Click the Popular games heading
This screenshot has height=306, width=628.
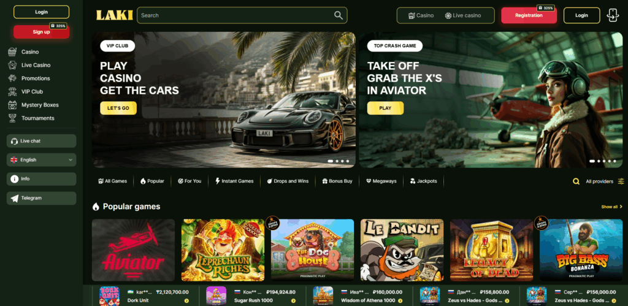pyautogui.click(x=131, y=207)
